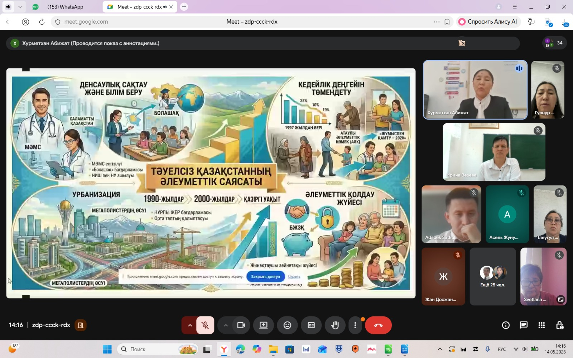Open host controls lock icon
The image size is (573, 358).
(559, 325)
